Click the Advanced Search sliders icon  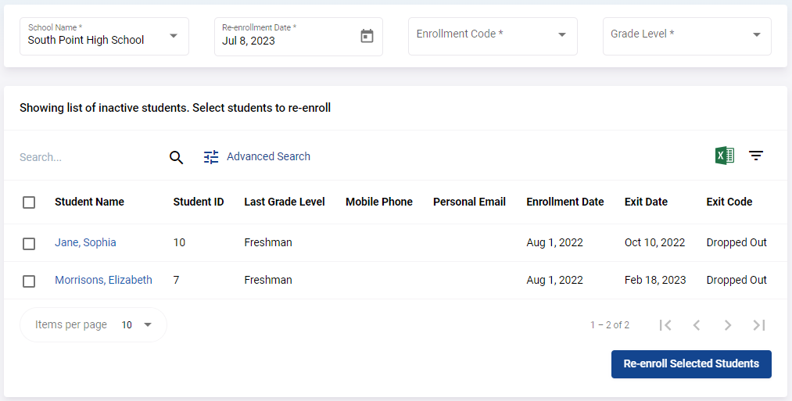pos(211,157)
